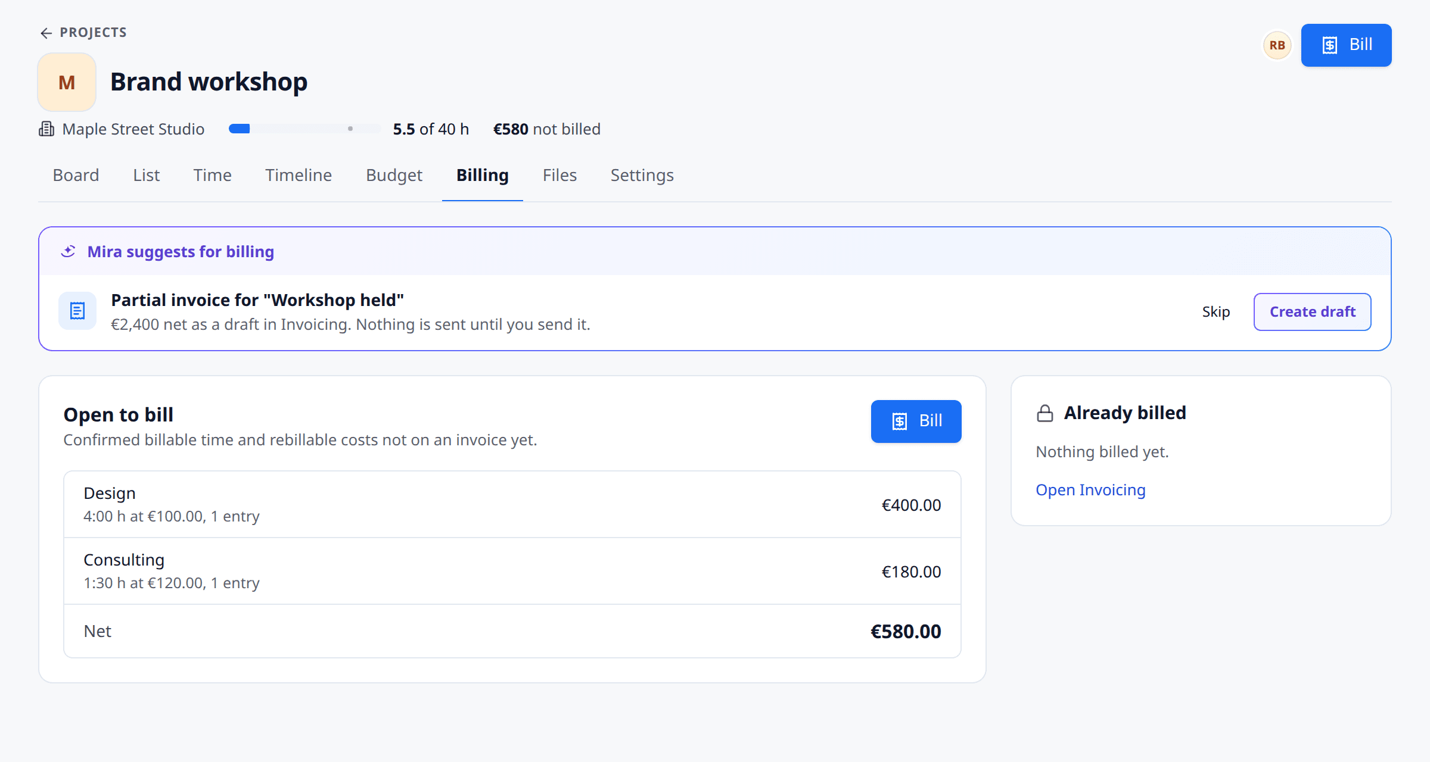Click the '5.5 of 40 h' hours text

(x=431, y=129)
